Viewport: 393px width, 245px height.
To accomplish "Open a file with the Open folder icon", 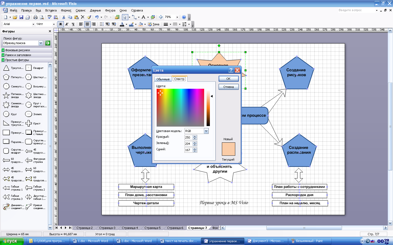I will tap(15, 17).
